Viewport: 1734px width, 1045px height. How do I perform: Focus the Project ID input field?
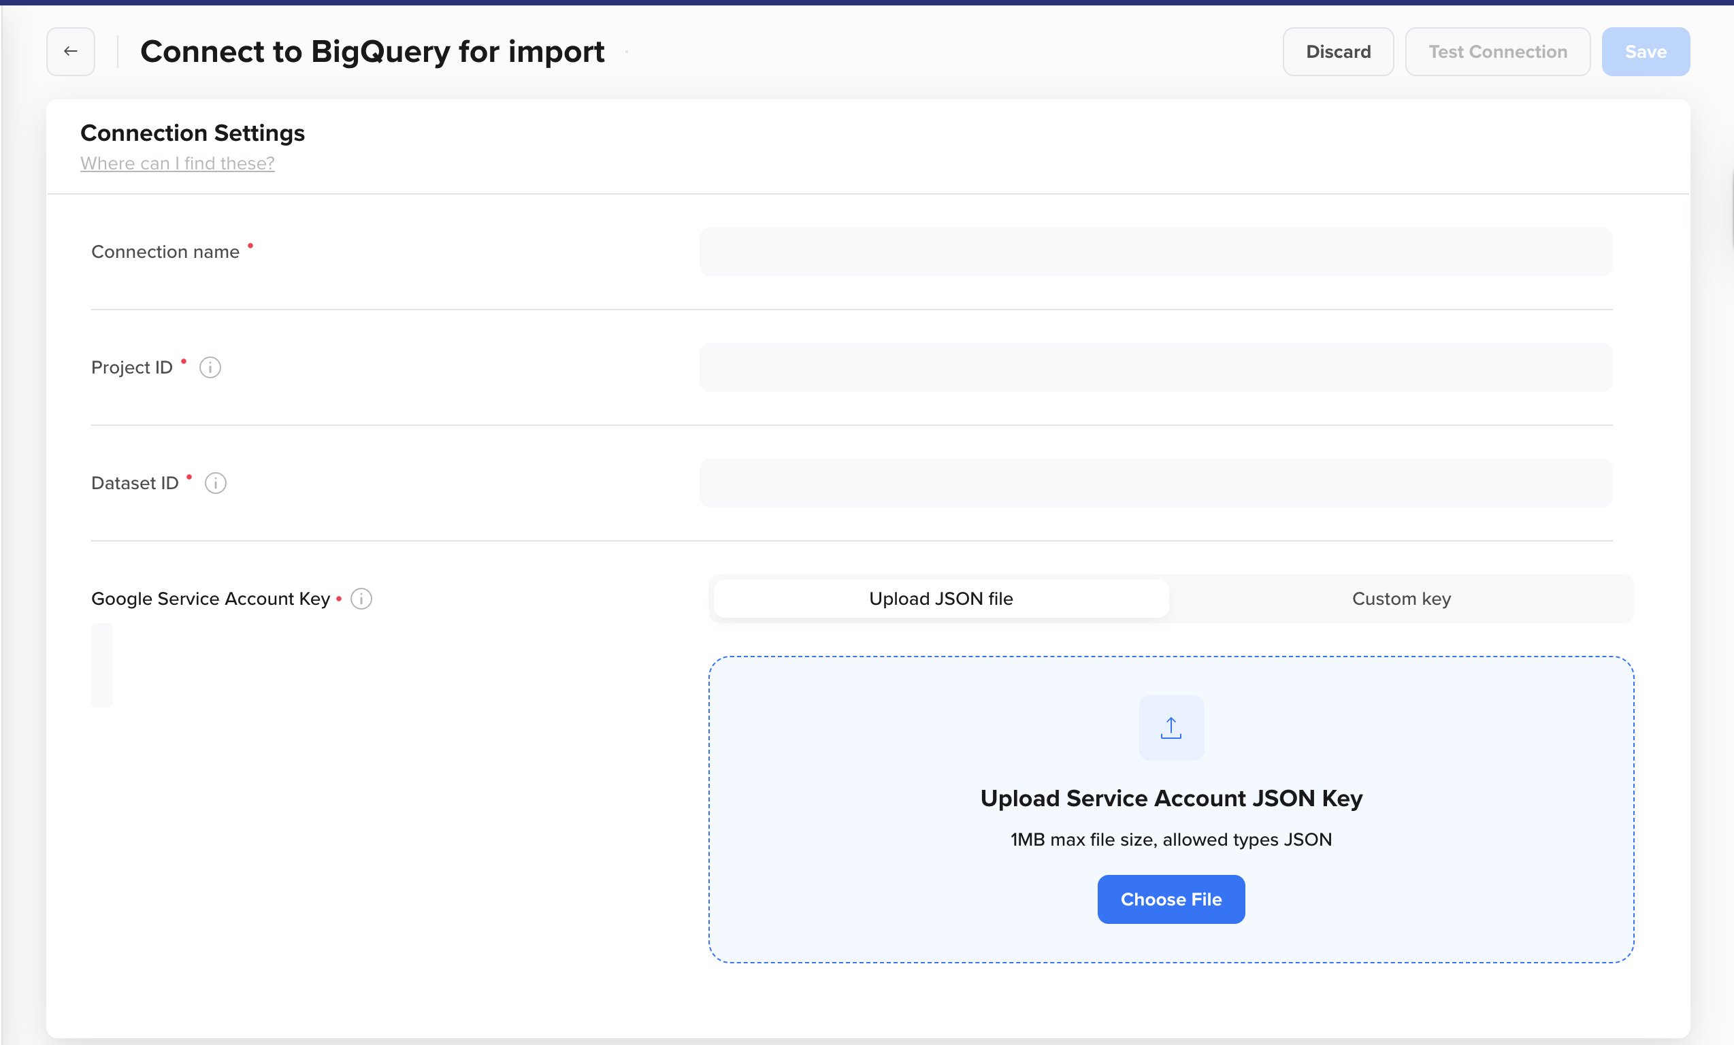[1156, 367]
